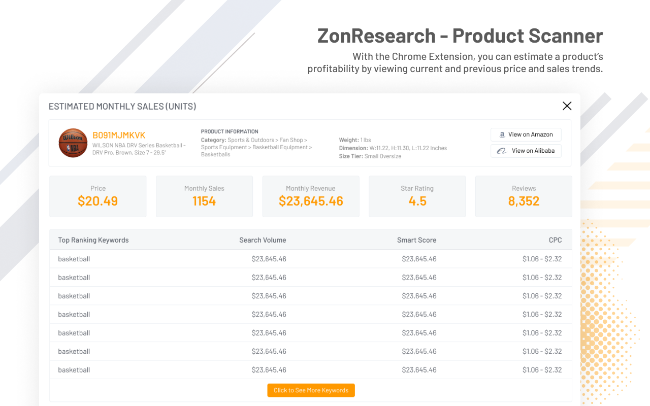
Task: Click the Category breadcrumb text
Action: click(x=256, y=147)
